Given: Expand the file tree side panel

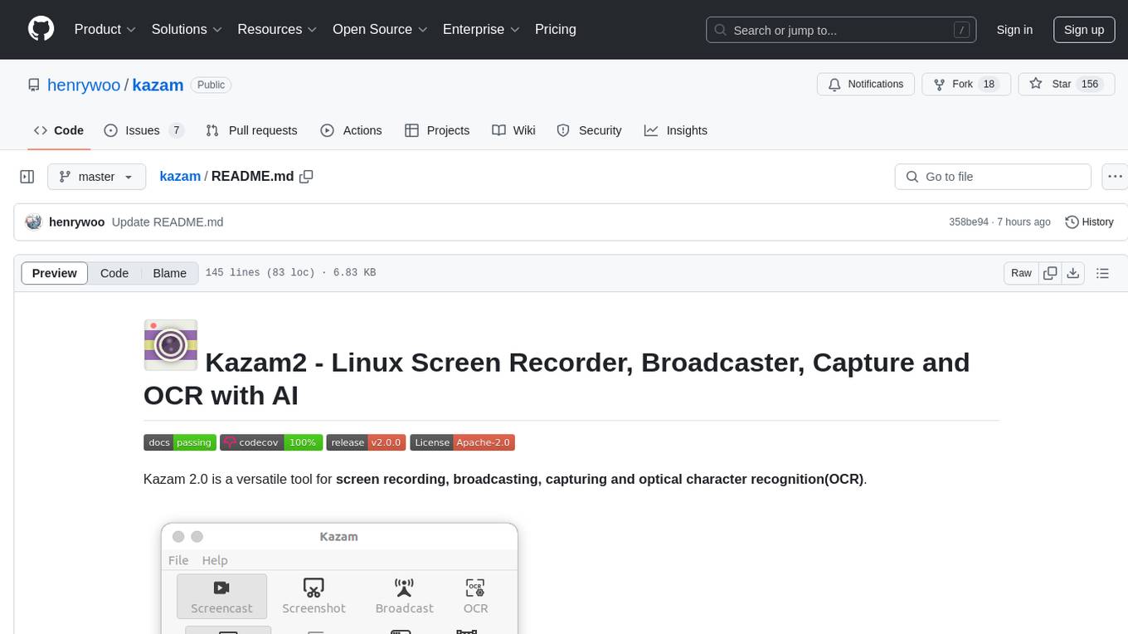Looking at the screenshot, I should (x=27, y=177).
